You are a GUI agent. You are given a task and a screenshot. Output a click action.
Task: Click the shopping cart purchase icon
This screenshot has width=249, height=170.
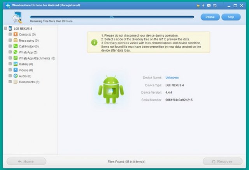pos(198,6)
